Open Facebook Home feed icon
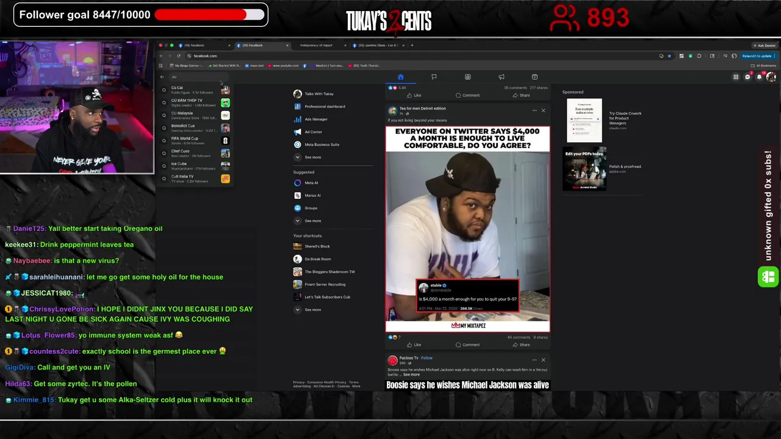Screen dimensions: 781x439 coord(400,77)
